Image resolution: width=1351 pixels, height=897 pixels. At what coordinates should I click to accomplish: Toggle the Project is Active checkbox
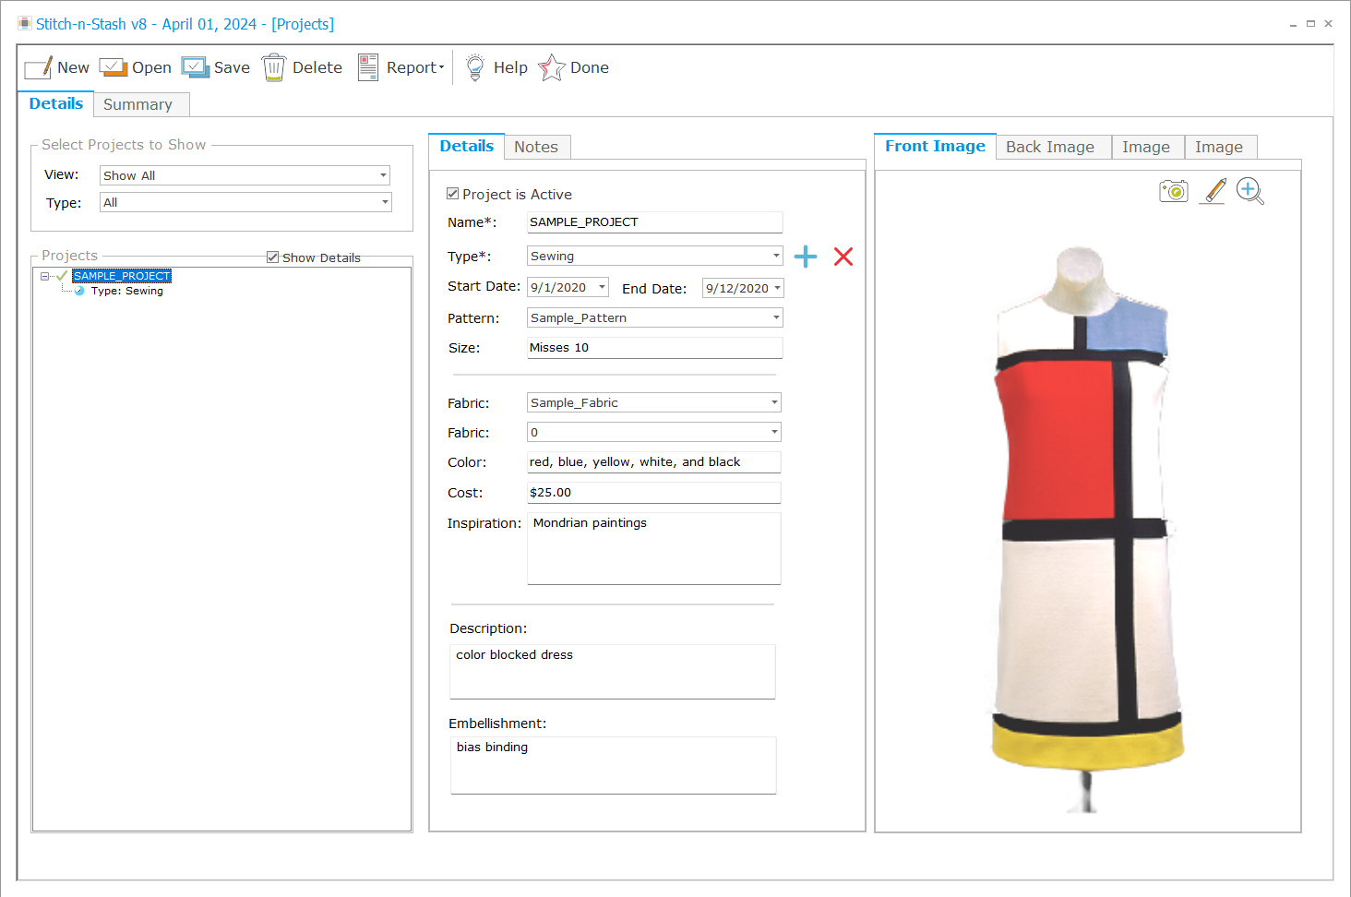(x=452, y=194)
